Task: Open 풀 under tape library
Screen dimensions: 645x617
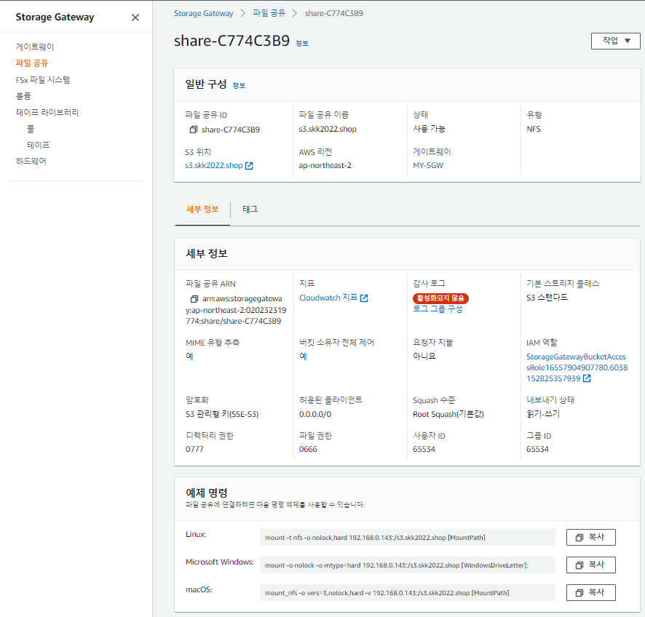Action: [31, 129]
